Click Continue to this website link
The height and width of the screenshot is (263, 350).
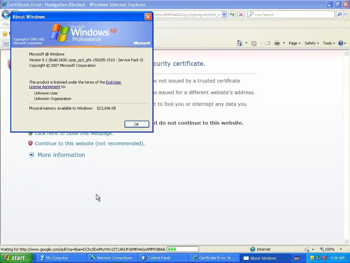(90, 143)
